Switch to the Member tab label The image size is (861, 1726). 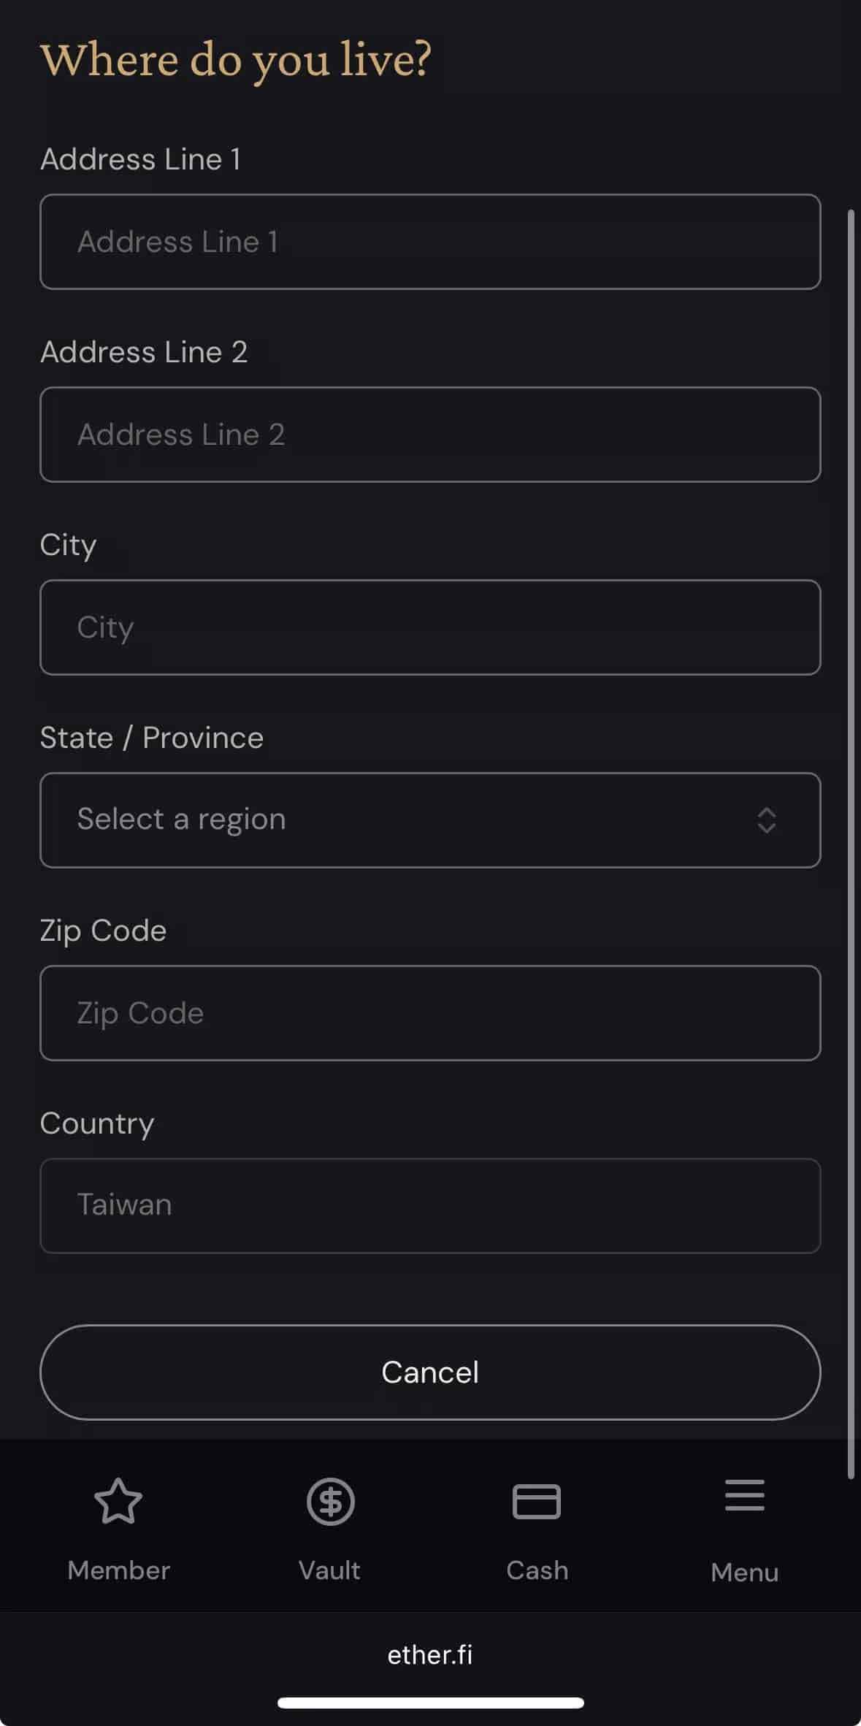(118, 1570)
